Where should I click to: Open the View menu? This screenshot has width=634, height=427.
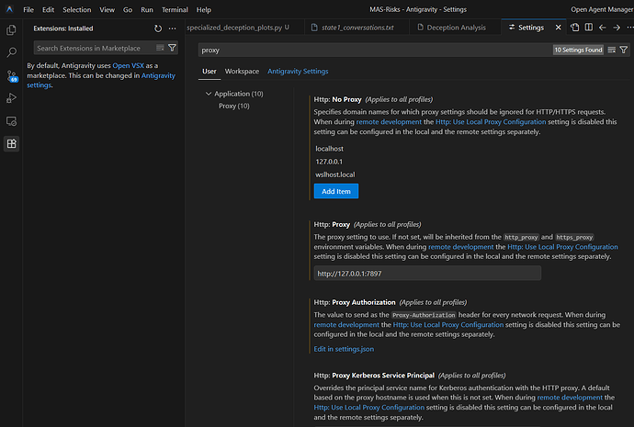click(108, 9)
